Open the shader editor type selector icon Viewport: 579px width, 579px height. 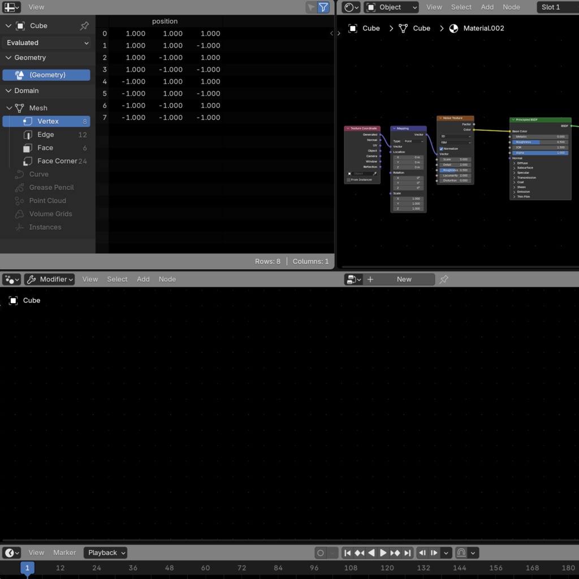349,7
